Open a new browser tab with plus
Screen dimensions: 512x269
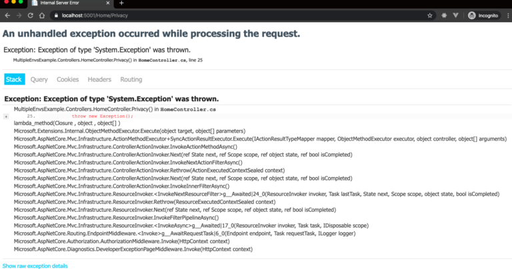click(x=121, y=3)
